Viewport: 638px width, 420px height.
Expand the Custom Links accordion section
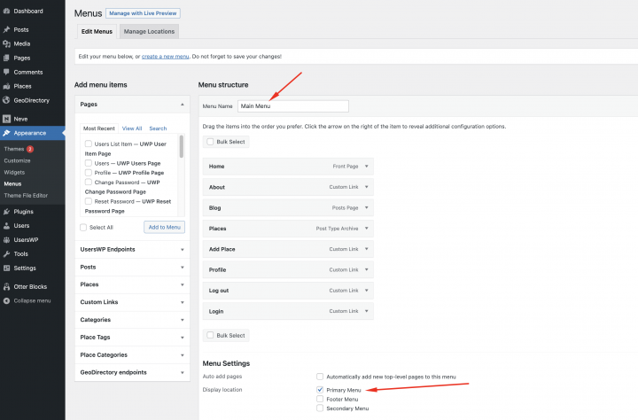182,302
